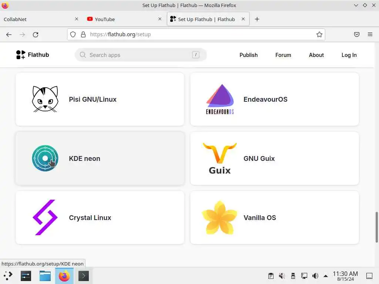The image size is (379, 284).
Task: Open the Vanilla OS setup card
Action: 275,217
